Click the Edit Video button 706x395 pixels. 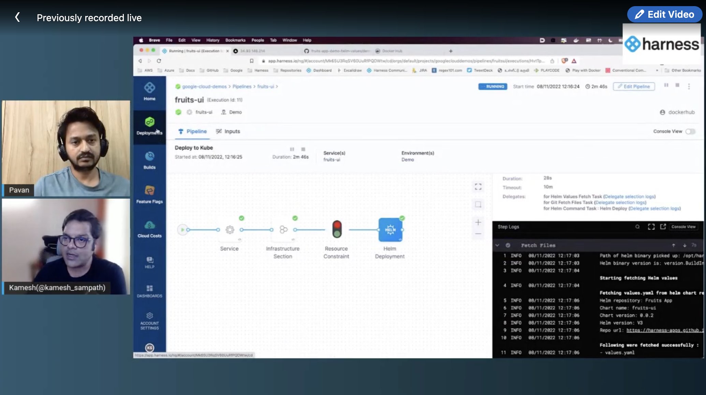(x=664, y=14)
